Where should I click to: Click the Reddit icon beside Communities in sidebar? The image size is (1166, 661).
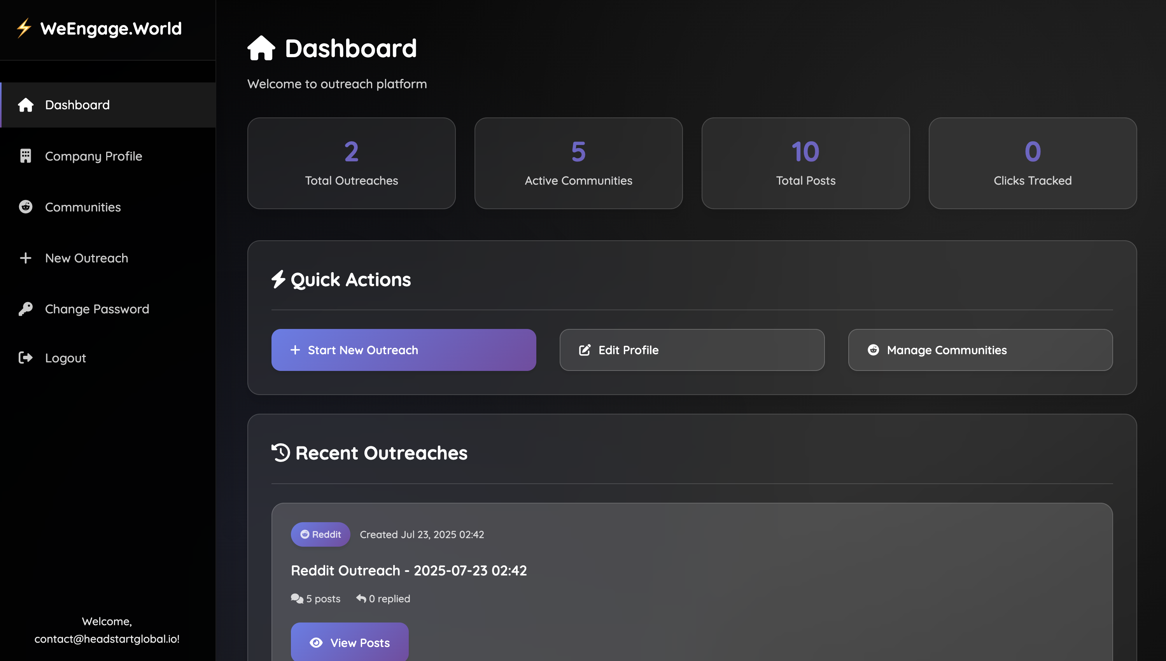click(x=25, y=207)
